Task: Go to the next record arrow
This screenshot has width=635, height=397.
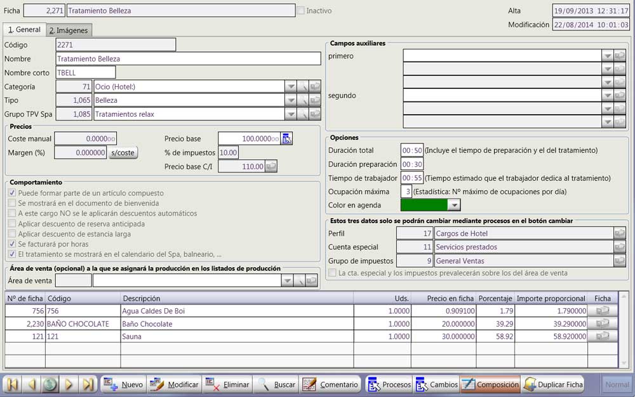Action: [69, 384]
